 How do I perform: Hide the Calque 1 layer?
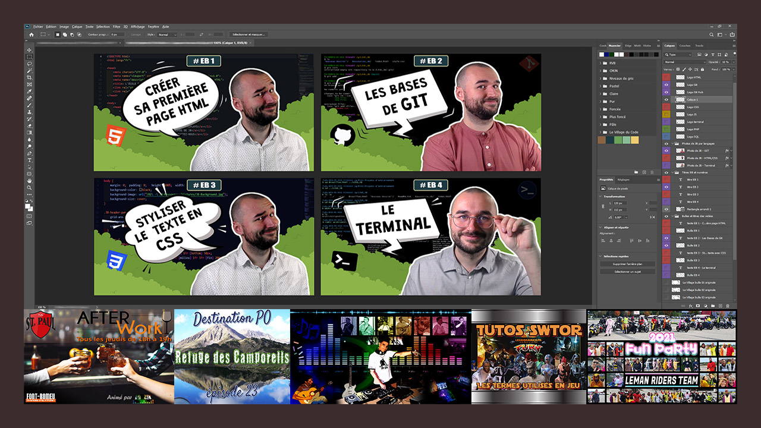(666, 100)
